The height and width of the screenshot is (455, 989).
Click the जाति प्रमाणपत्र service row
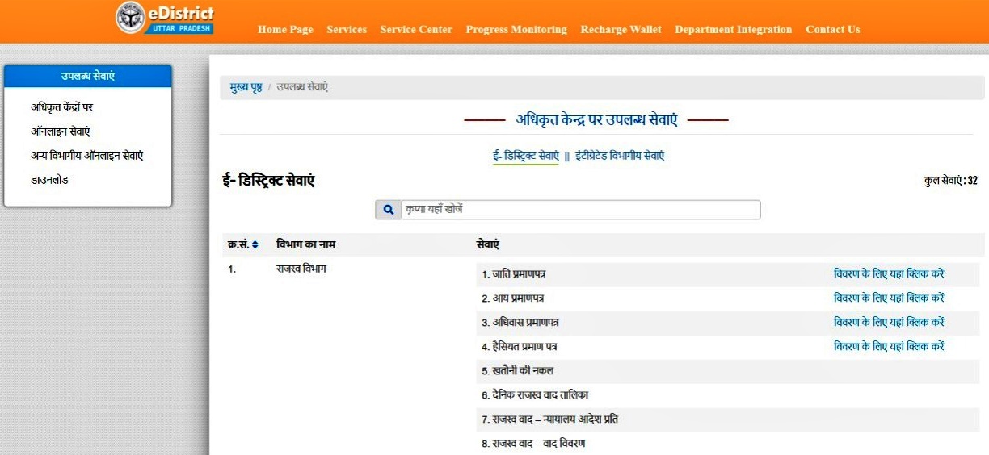pyautogui.click(x=727, y=274)
